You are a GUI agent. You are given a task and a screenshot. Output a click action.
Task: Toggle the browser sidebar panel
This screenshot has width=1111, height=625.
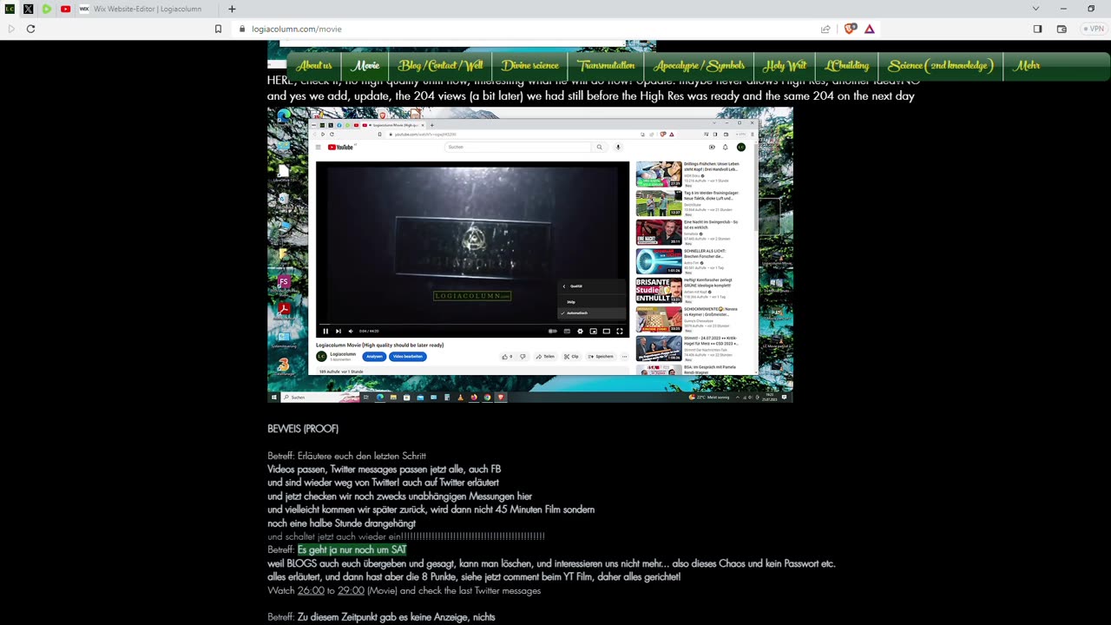pyautogui.click(x=1037, y=29)
